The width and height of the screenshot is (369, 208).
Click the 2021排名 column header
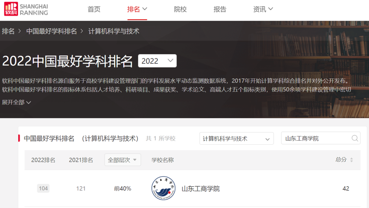(x=81, y=160)
